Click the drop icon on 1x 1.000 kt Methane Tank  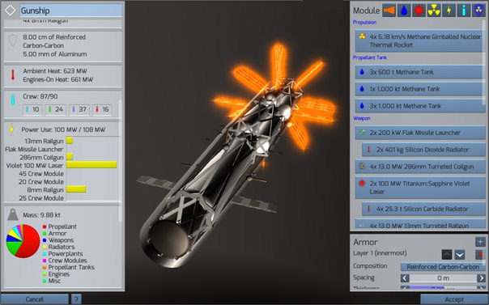362,89
